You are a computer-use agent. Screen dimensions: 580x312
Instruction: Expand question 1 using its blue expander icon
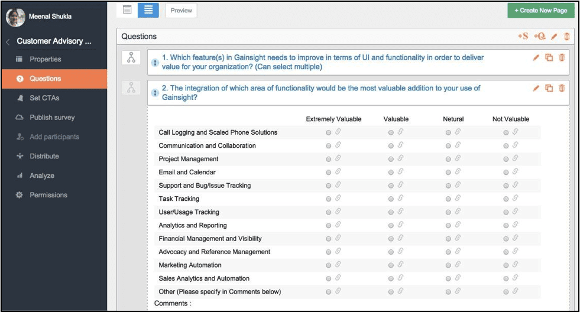click(x=155, y=62)
